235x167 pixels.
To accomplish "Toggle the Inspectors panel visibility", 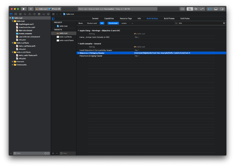I will [222, 9].
